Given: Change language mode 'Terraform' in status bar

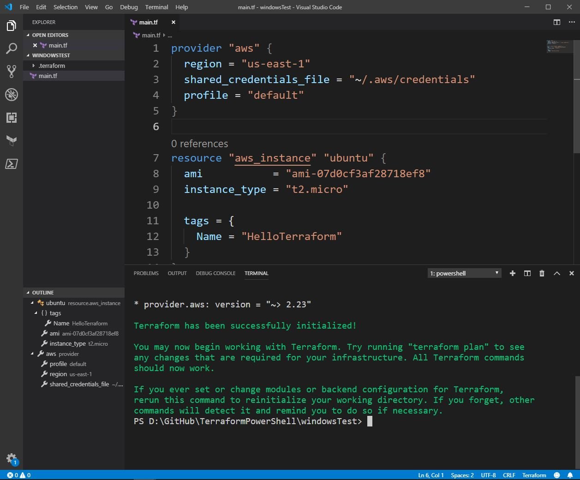Looking at the screenshot, I should [534, 475].
